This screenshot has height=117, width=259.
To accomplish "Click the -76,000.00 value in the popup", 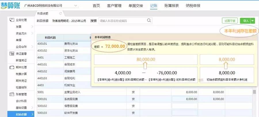I will coord(167,73).
